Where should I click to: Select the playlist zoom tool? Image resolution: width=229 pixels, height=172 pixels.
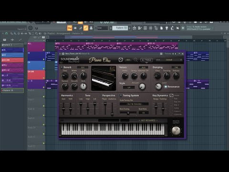(37, 33)
